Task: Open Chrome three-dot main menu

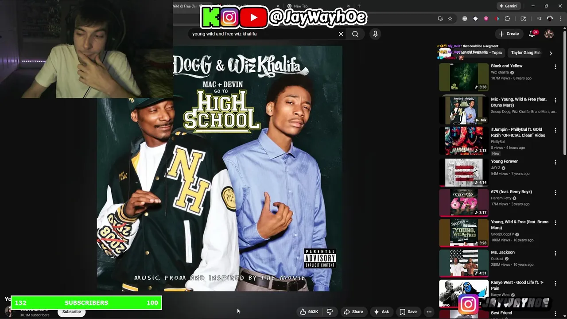Action: tap(559, 19)
